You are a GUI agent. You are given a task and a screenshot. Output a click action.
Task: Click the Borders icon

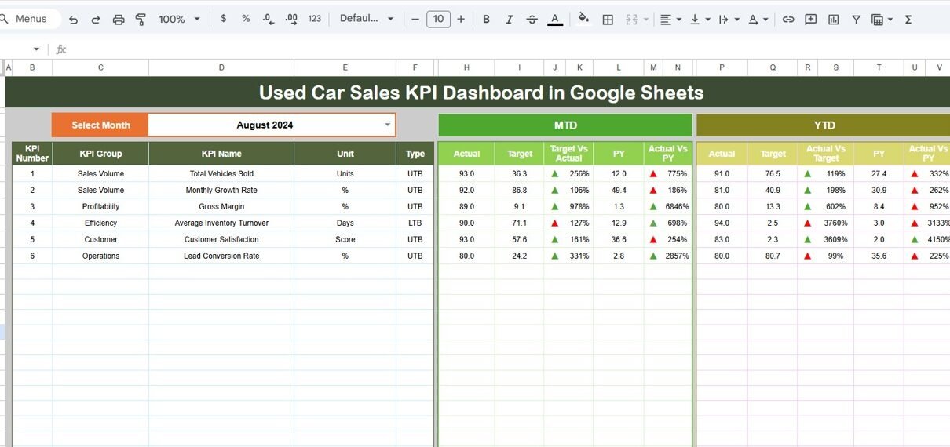coord(608,20)
